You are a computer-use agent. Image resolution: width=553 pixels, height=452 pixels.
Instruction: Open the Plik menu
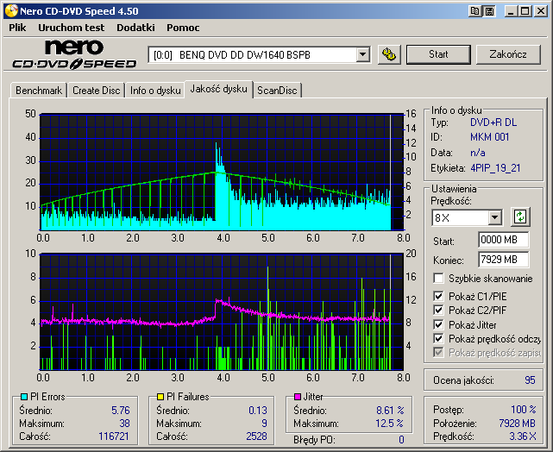(x=17, y=28)
